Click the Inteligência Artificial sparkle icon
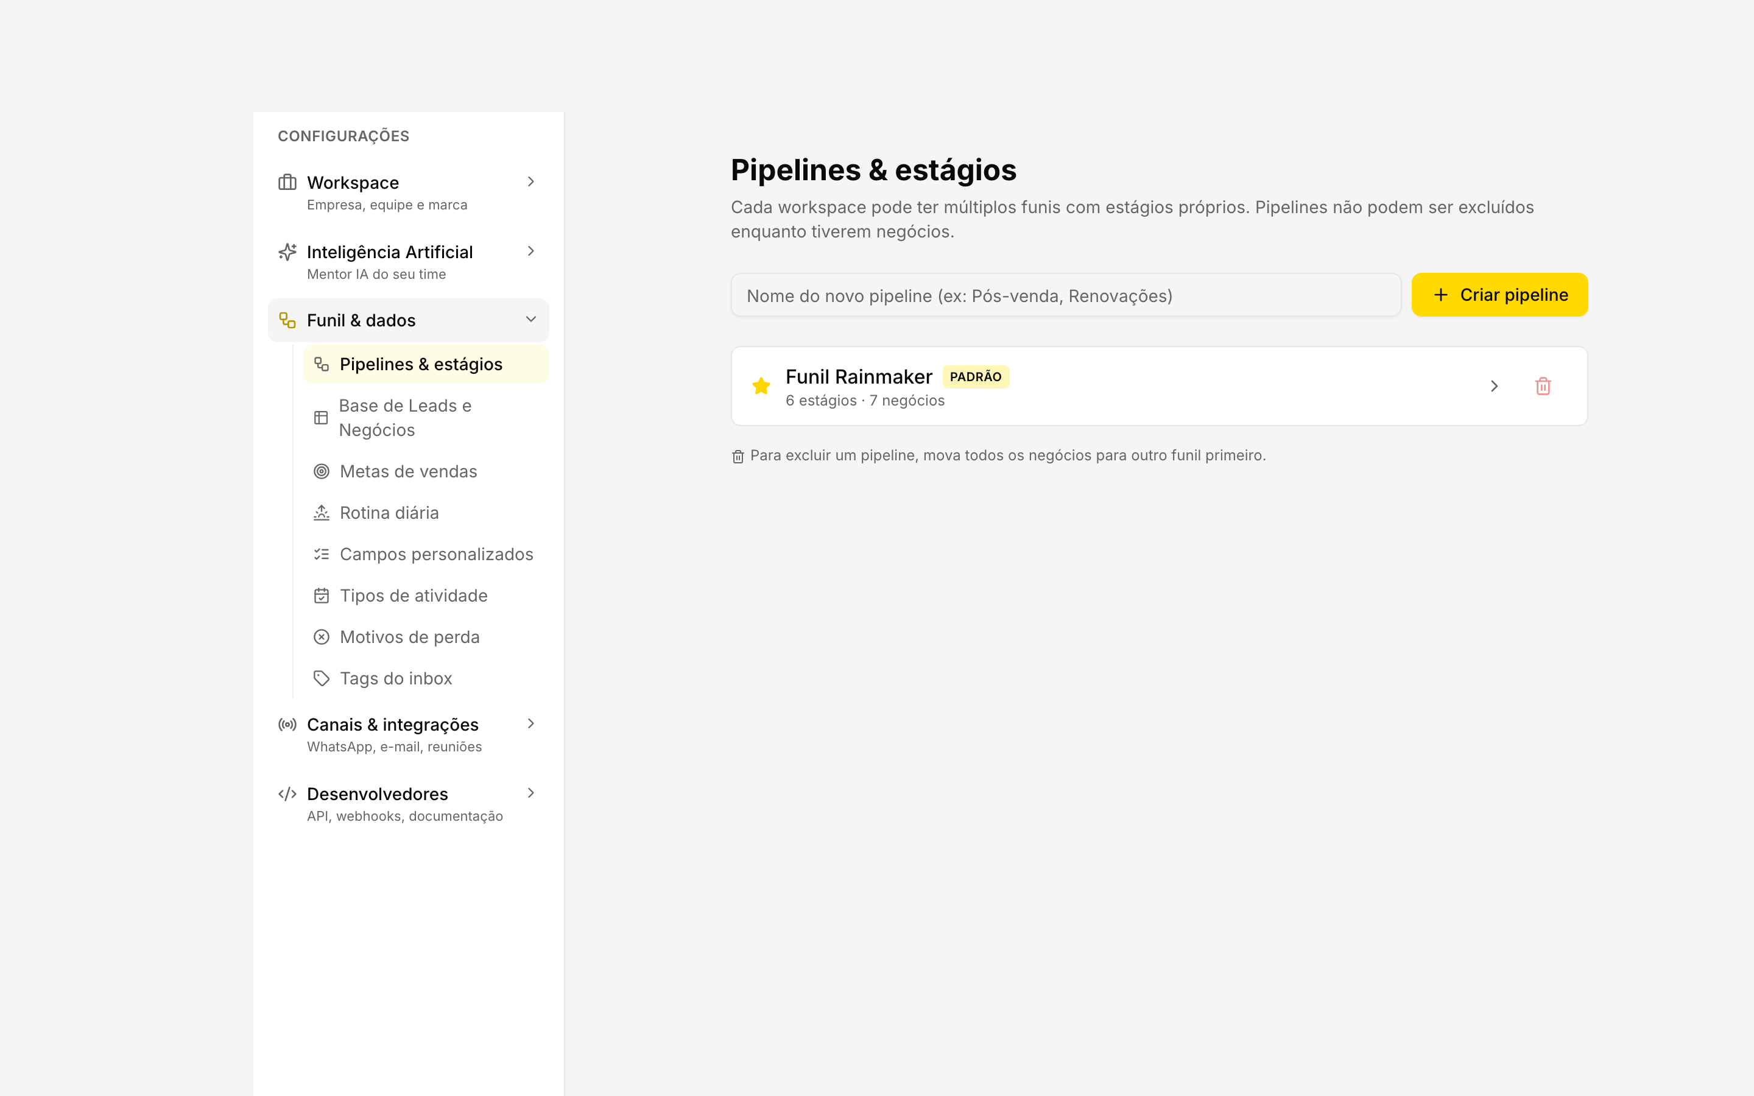Image resolution: width=1754 pixels, height=1096 pixels. [287, 251]
